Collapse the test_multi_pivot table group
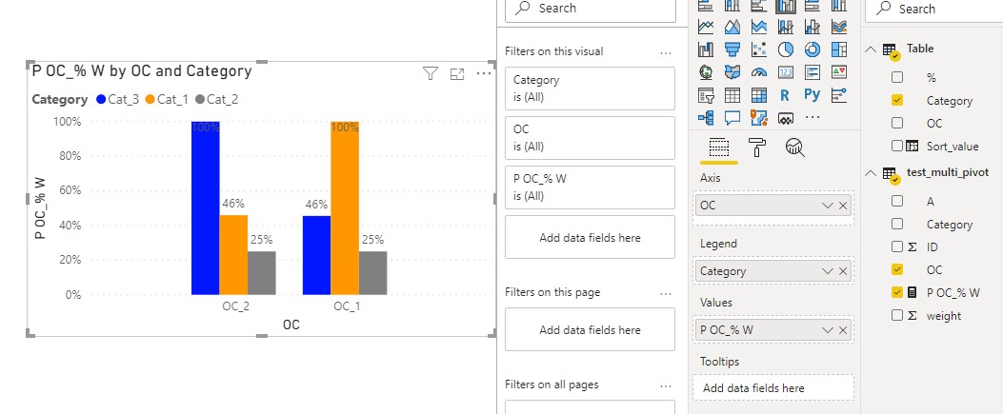Image resolution: width=1003 pixels, height=414 pixels. pyautogui.click(x=871, y=172)
